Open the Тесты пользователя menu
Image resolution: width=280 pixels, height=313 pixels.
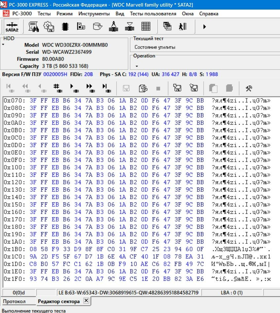153,14
